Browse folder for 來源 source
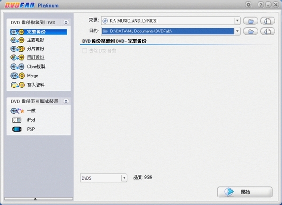The image size is (282, 205). point(251,21)
